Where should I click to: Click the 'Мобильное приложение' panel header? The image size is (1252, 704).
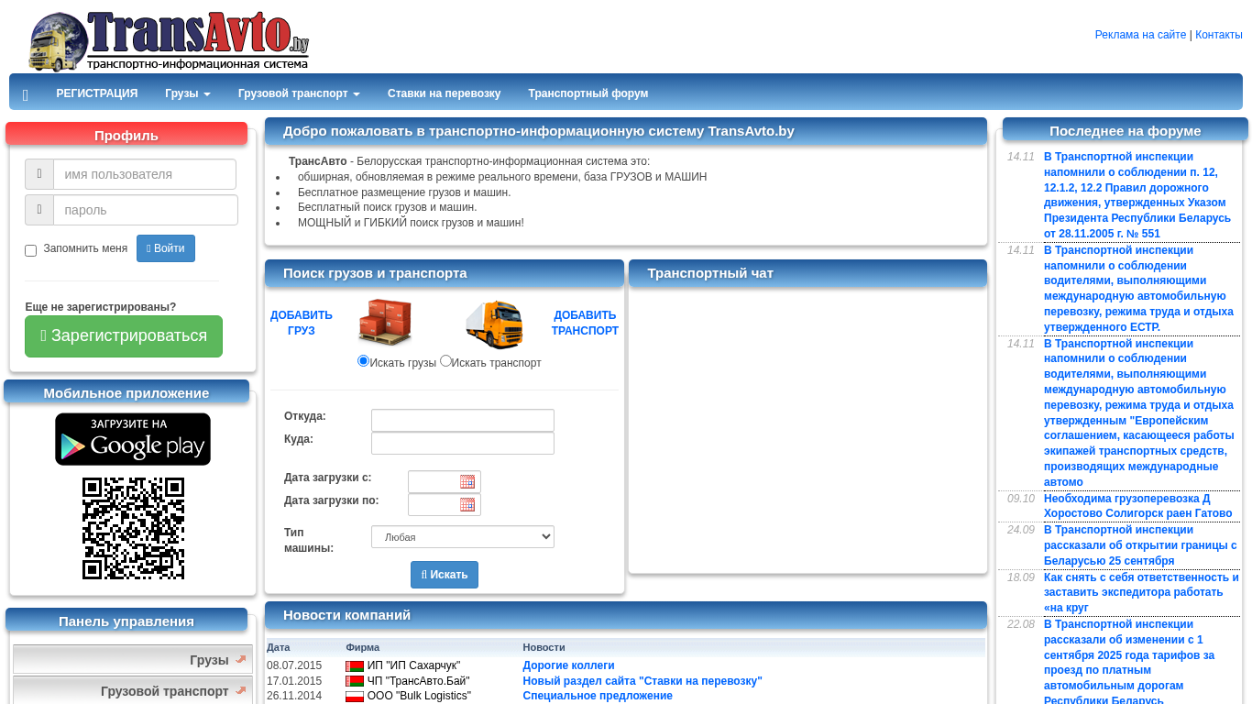pos(126,393)
